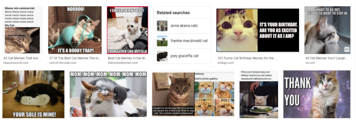The width and height of the screenshot is (356, 120).
Task: Open the 'Thank you' galaxy cat meme
Action: pos(317,94)
